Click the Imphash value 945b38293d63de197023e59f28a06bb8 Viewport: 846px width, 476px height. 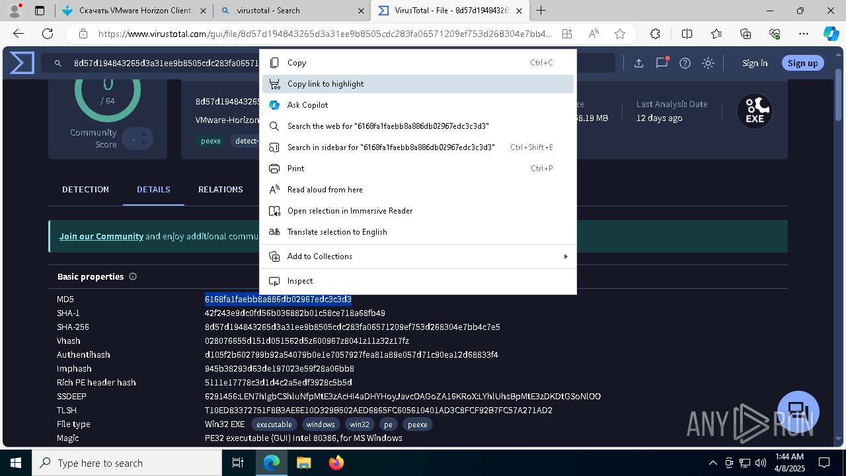(280, 369)
